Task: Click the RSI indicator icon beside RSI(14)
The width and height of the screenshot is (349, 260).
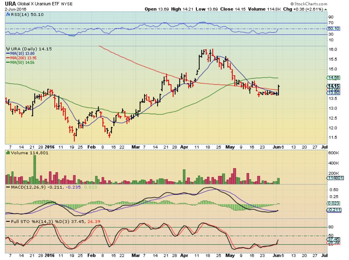Action: [x=8, y=14]
